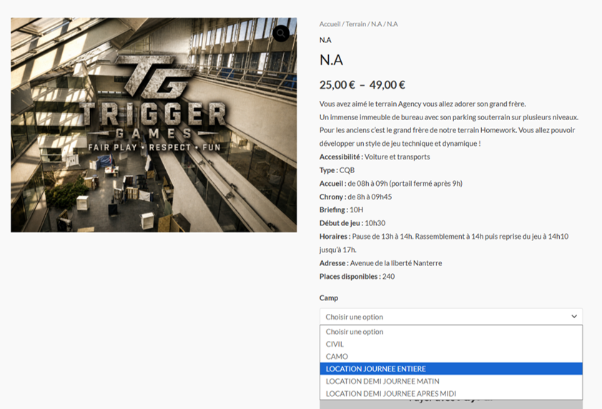602x409 pixels.
Task: Click the 'Chrony : de 8h à 09h45' line
Action: point(355,197)
